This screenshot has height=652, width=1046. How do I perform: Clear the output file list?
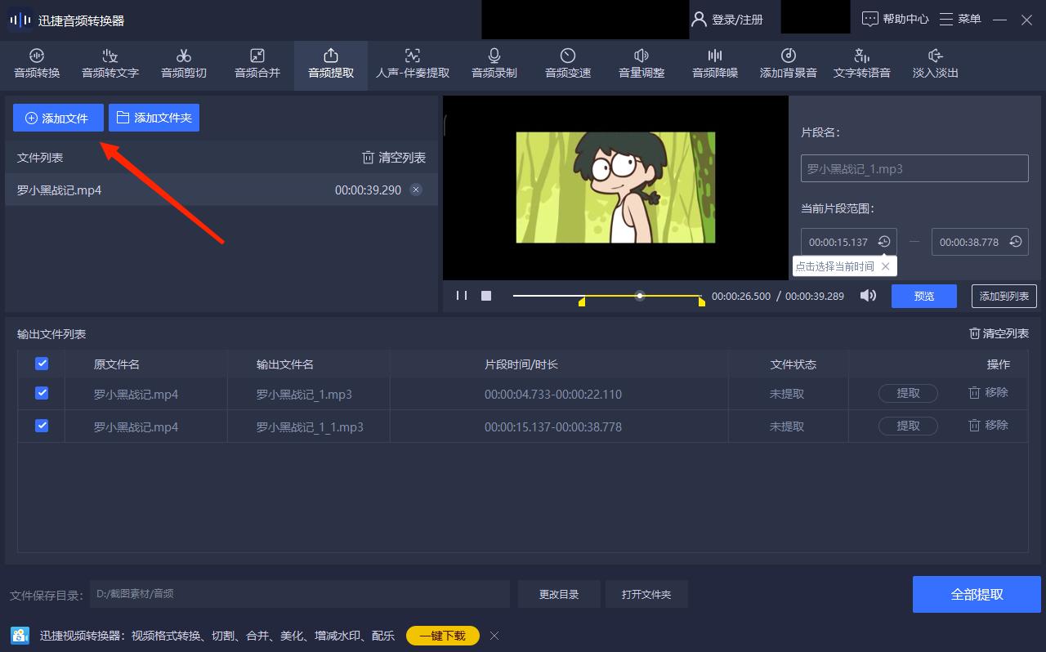(999, 333)
